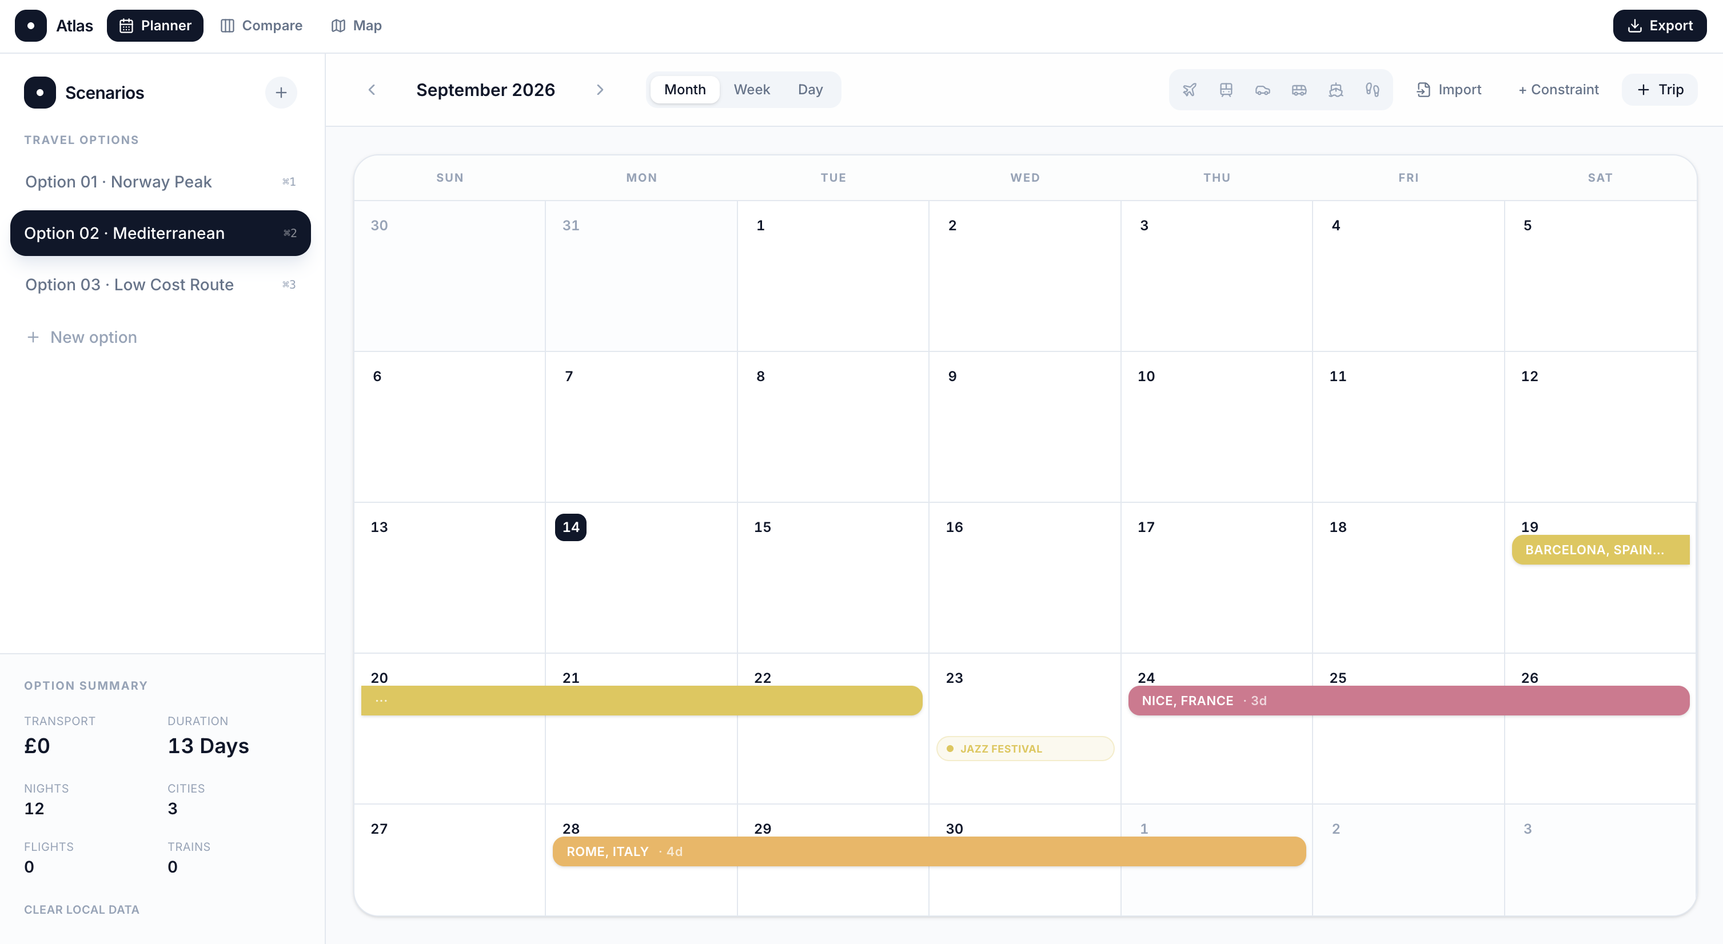Select Option 02 · Mediterranean
The image size is (1723, 944).
coord(161,233)
